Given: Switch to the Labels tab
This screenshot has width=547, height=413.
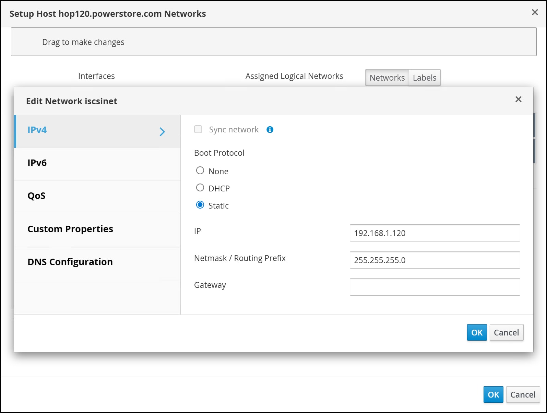Looking at the screenshot, I should click(425, 78).
